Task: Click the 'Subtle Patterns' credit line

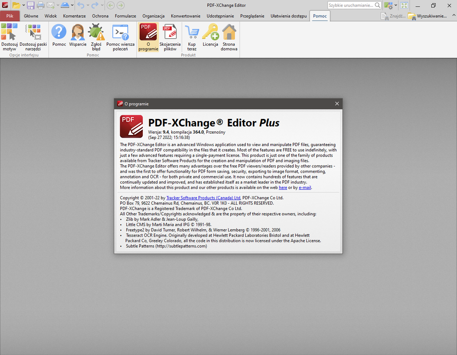Action: 166,246
